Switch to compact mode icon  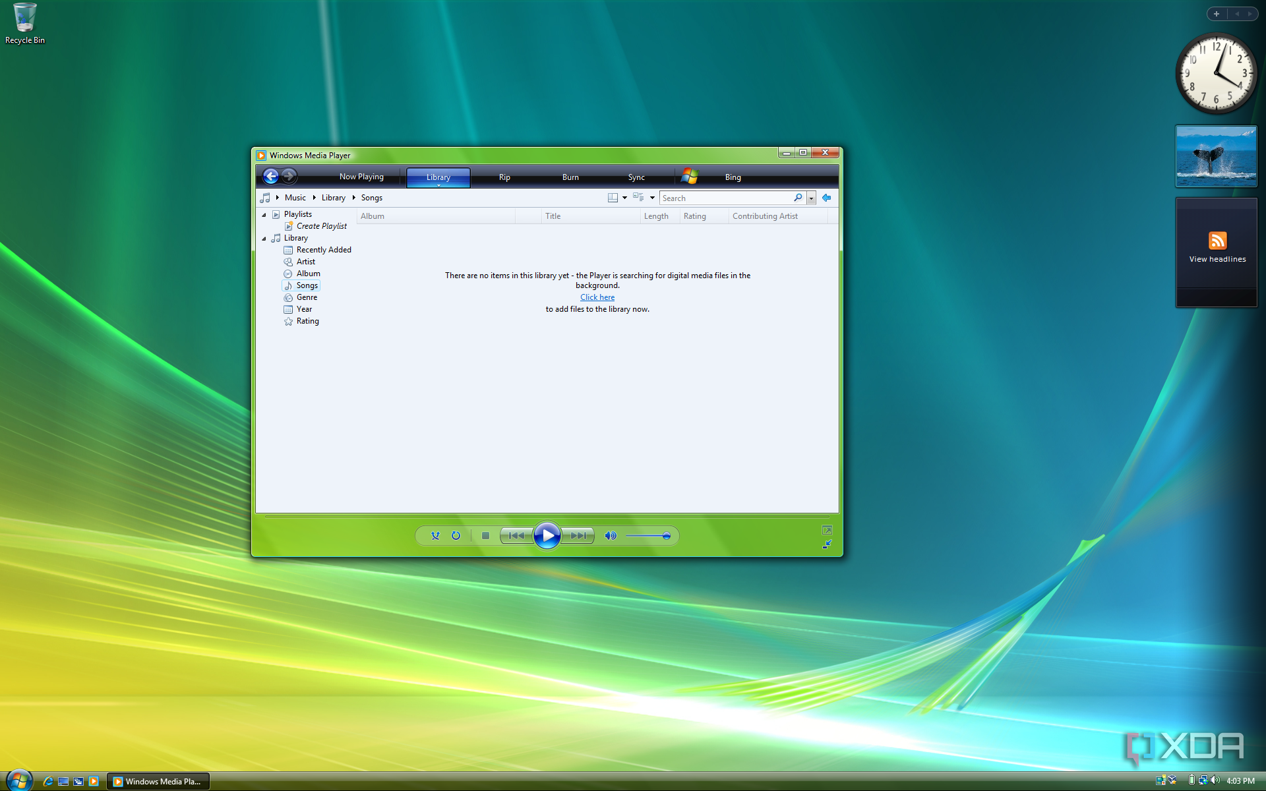(827, 544)
